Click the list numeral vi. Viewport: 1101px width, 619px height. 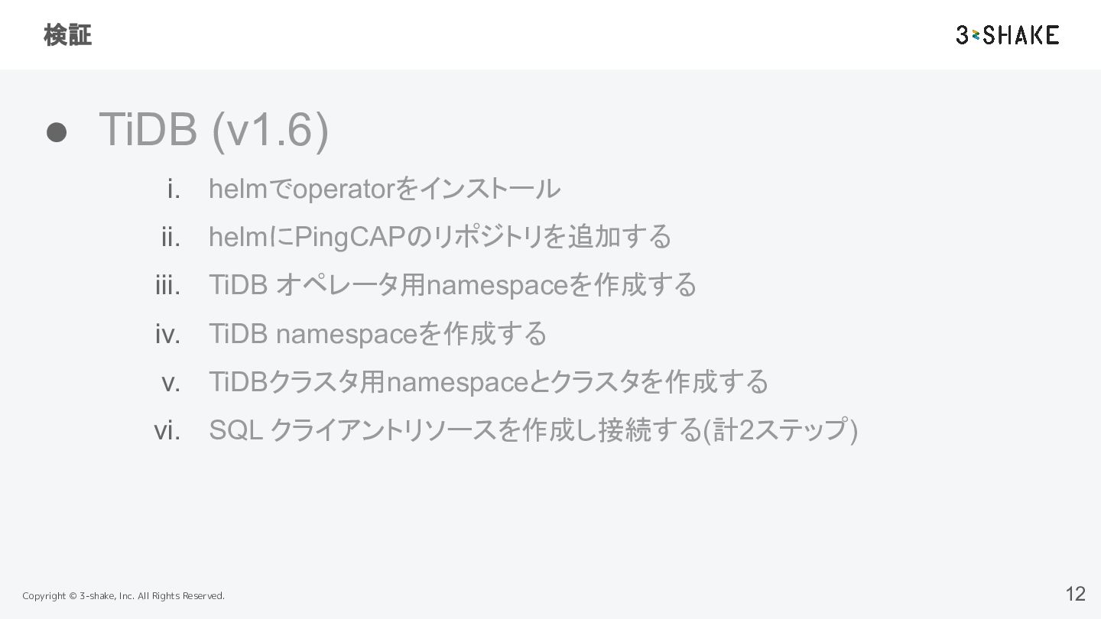pyautogui.click(x=167, y=430)
